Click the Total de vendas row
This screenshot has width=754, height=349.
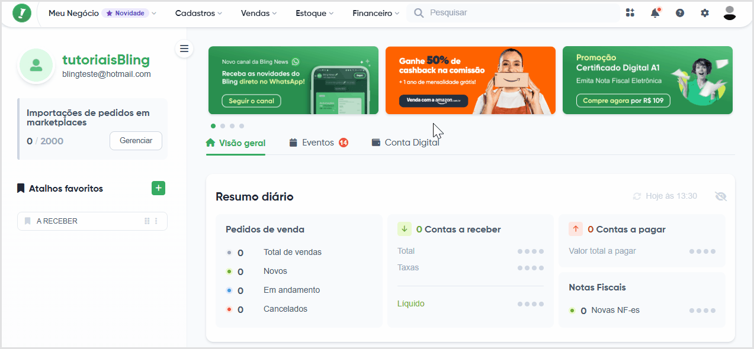coord(274,253)
